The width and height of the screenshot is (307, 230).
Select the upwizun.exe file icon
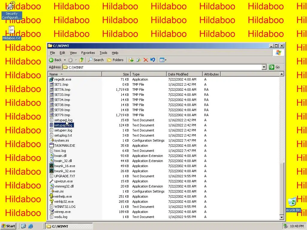coord(52,181)
